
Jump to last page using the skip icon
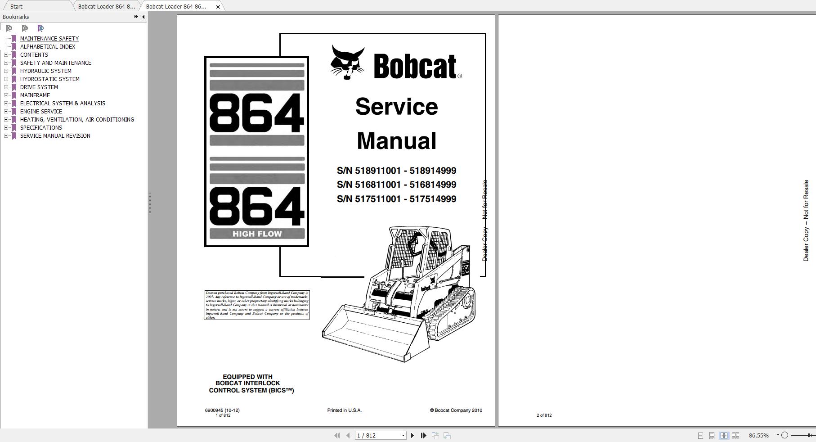pos(423,435)
